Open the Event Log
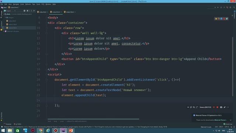 point(228,124)
